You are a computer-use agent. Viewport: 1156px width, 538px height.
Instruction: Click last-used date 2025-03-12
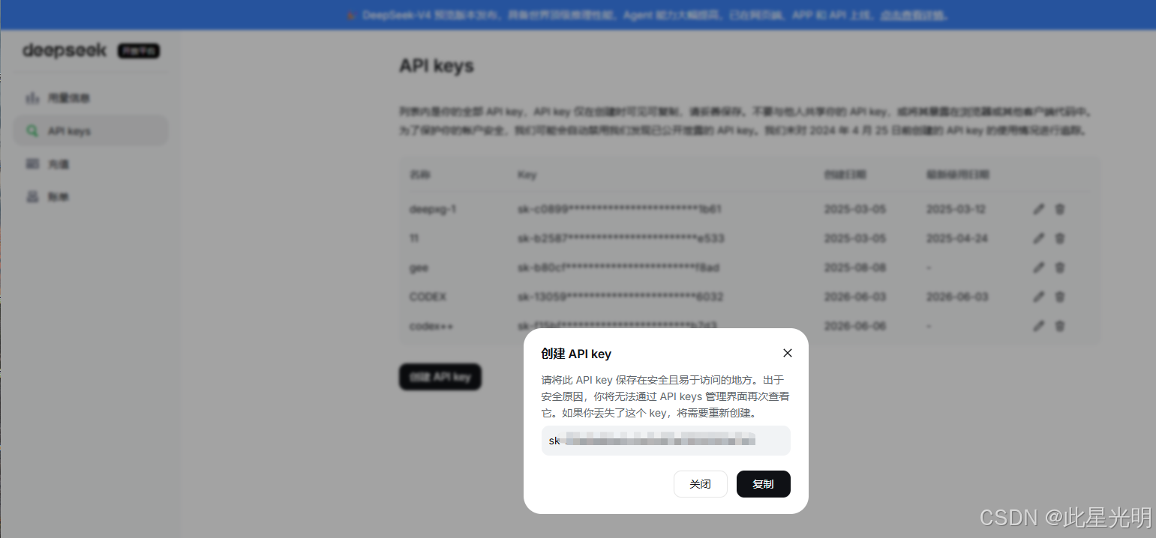(957, 209)
